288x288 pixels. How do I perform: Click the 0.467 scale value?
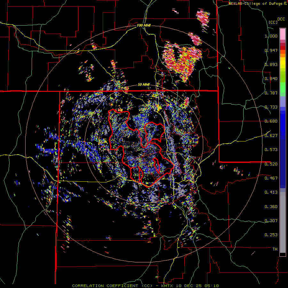(x=271, y=178)
